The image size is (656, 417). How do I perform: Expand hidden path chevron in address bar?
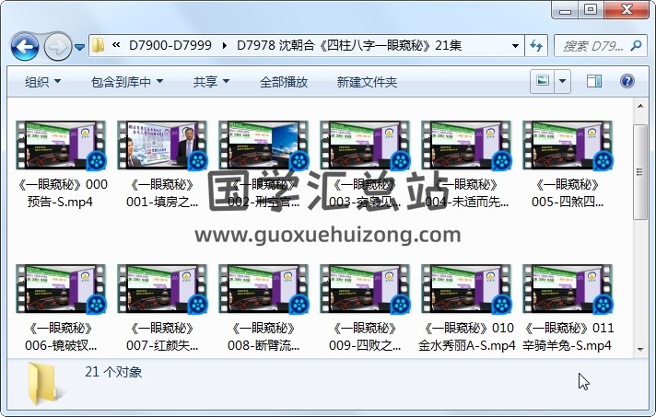pyautogui.click(x=116, y=45)
